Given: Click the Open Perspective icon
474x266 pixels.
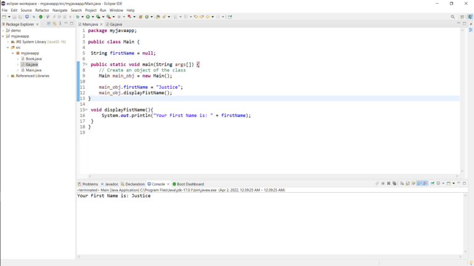Looking at the screenshot, I should pos(462,17).
